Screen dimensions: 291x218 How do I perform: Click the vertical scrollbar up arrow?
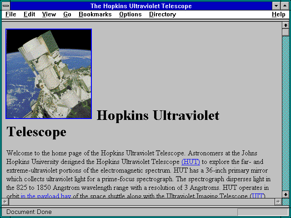286,25
